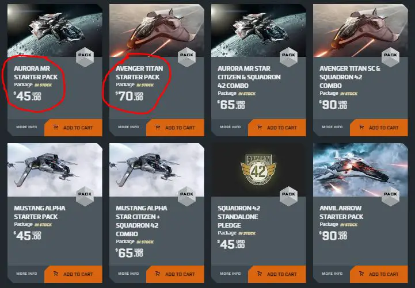This screenshot has width=415, height=288.
Task: Add Avenger Titan Starter Pack to cart
Action: [175, 128]
